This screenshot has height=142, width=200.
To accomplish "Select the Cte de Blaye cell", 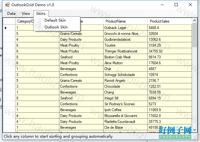I will [x=126, y=127].
